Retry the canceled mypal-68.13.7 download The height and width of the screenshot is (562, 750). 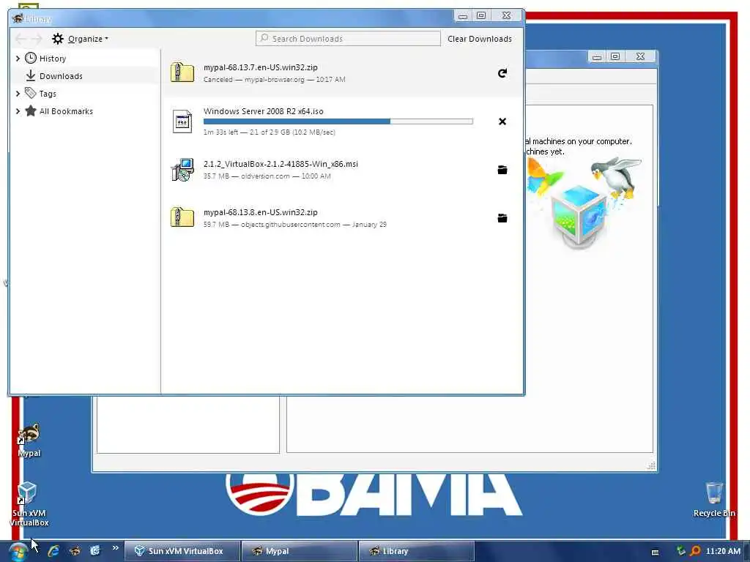tap(502, 73)
